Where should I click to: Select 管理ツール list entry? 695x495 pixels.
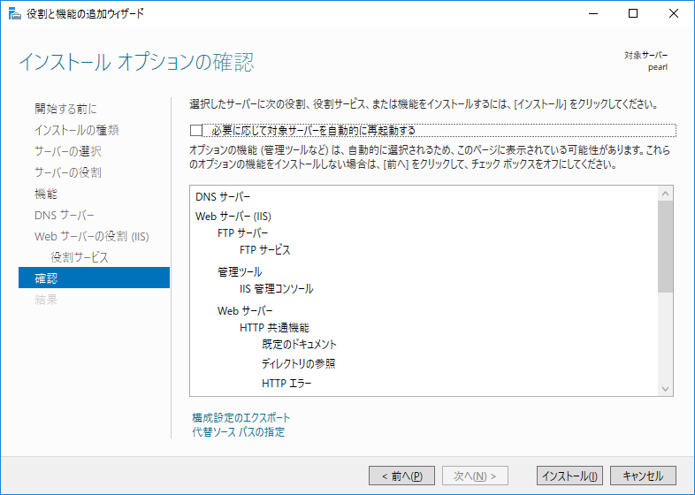tap(240, 272)
